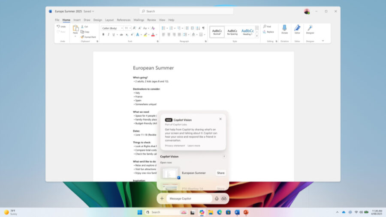The width and height of the screenshot is (386, 217).
Task: Click the Copilot Vision glasses icon
Action: click(224, 199)
